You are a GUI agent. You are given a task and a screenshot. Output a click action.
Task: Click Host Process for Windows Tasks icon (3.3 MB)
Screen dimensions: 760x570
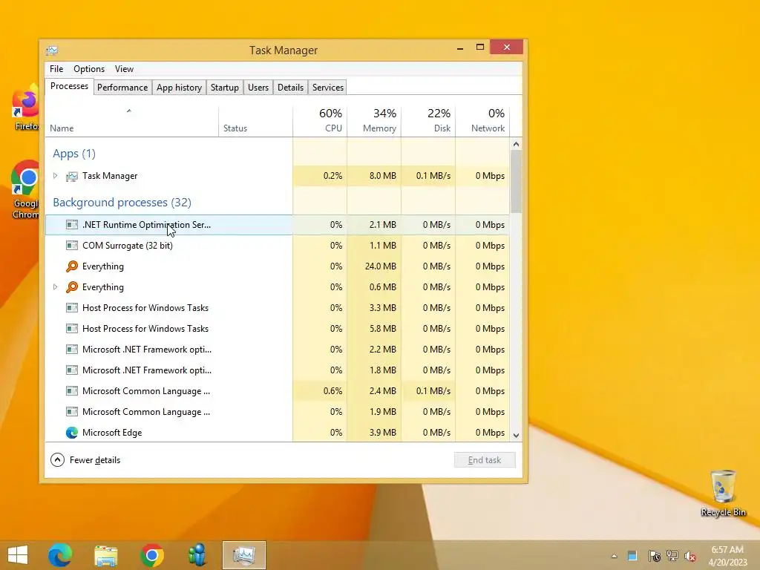72,308
